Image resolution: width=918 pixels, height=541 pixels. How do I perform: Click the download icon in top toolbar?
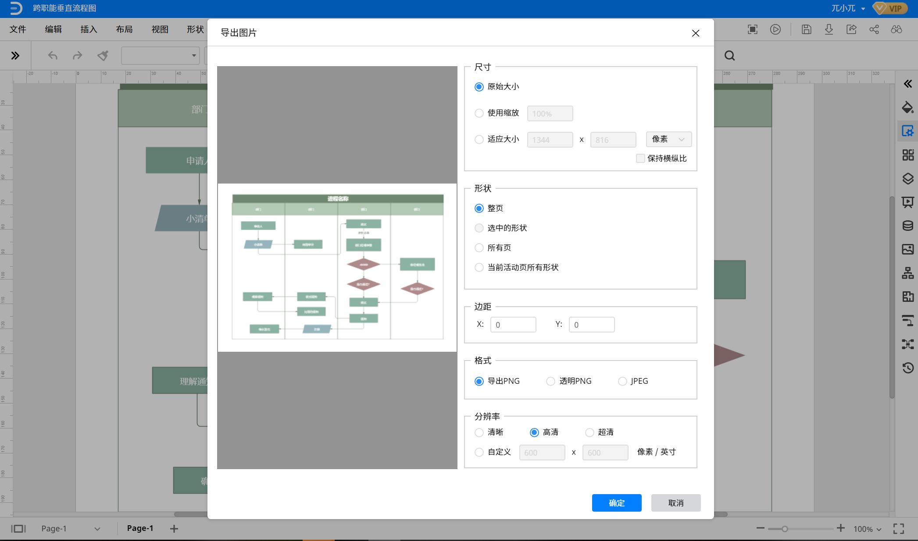tap(829, 29)
